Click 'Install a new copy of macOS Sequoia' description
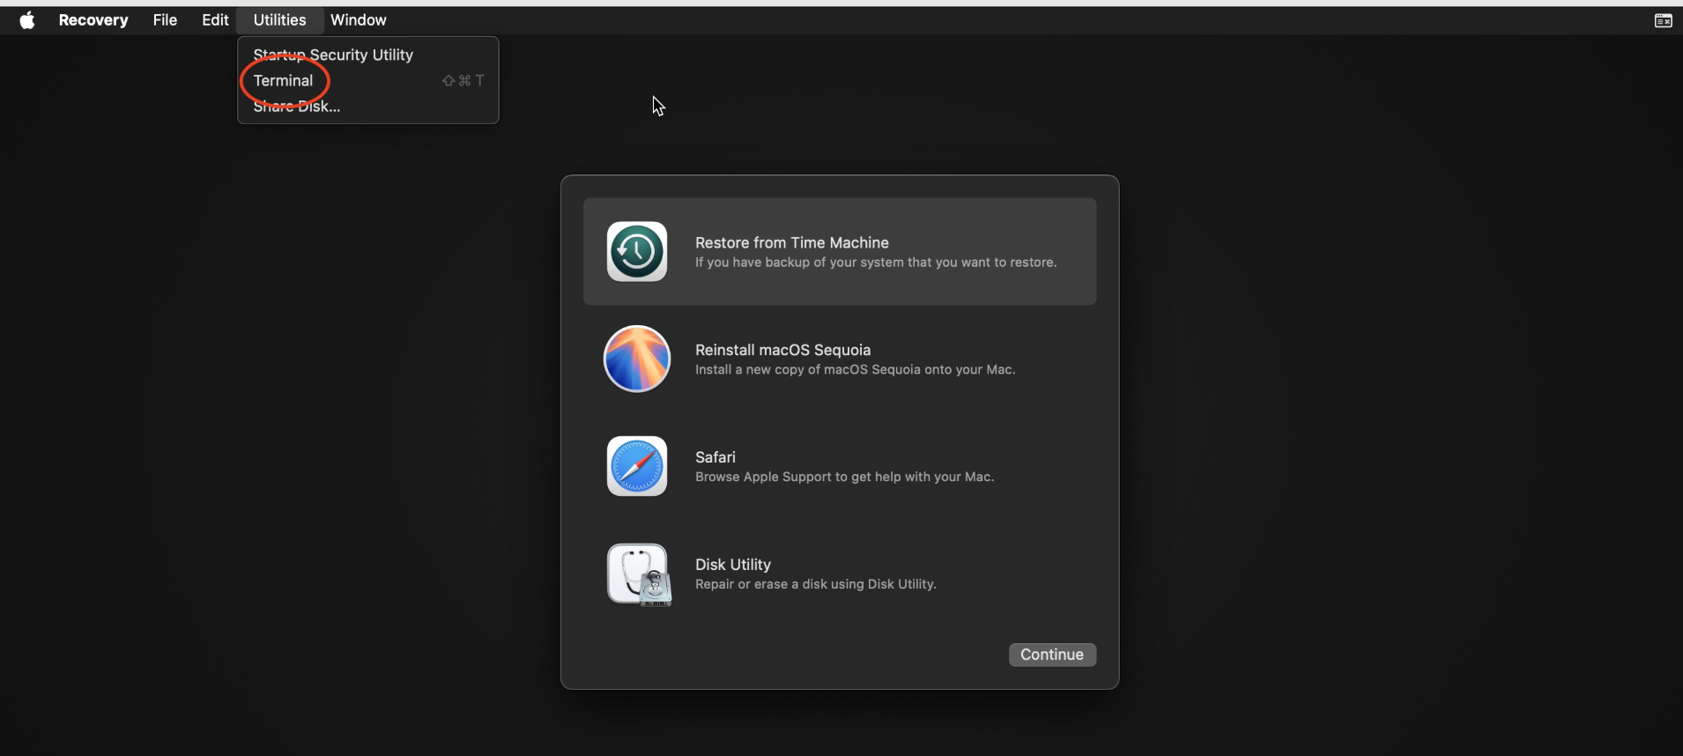1683x756 pixels. pyautogui.click(x=855, y=370)
